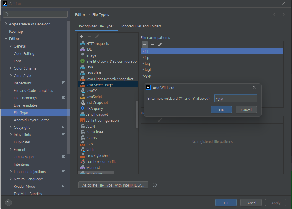Open File Encodings settings
The image size is (292, 209).
25,98
